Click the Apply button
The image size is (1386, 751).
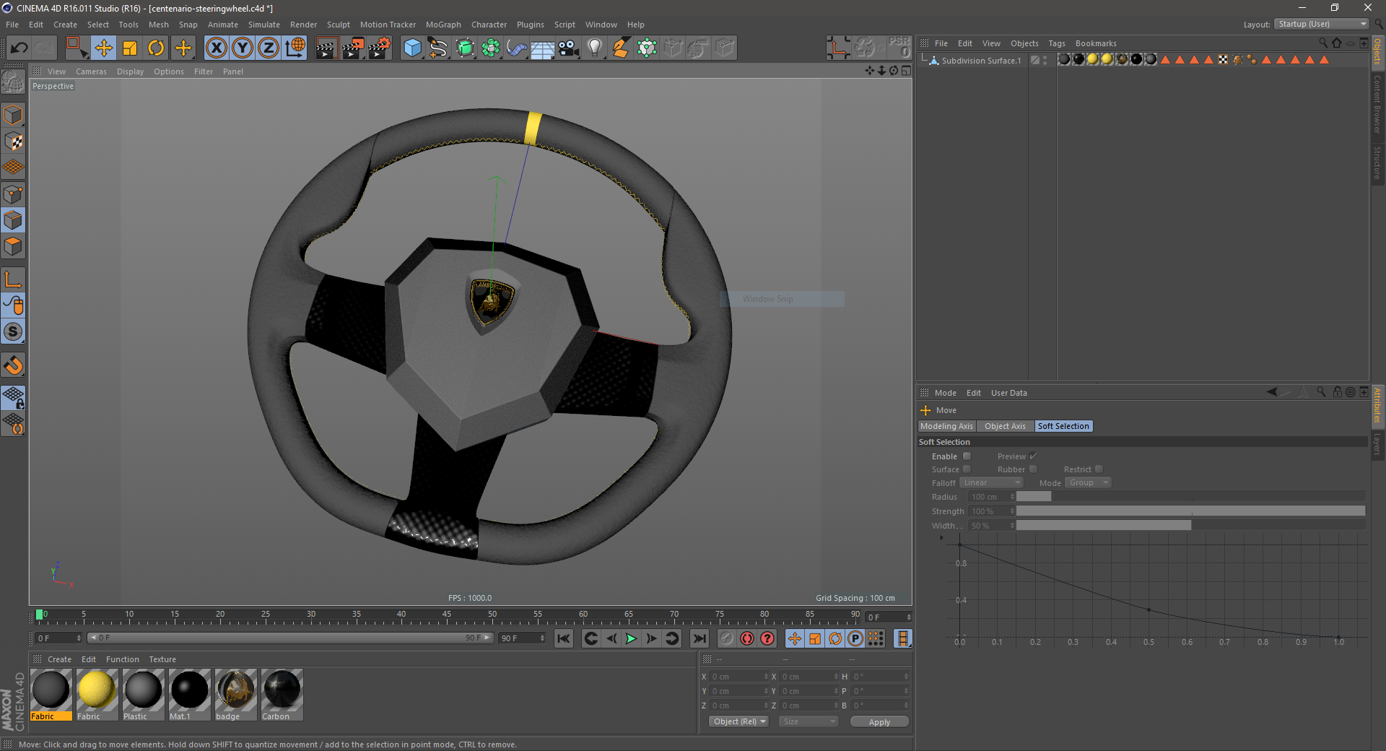point(879,721)
